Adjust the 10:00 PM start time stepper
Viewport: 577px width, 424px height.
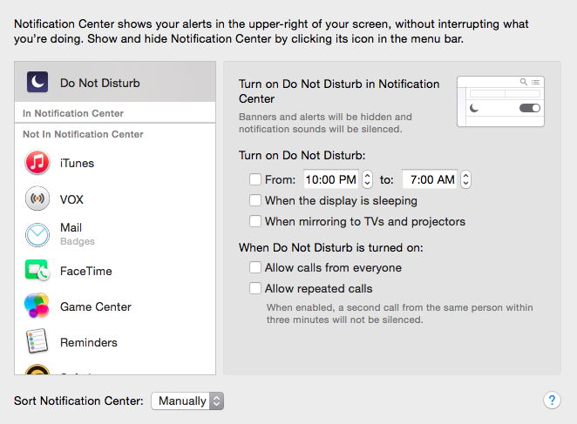(367, 179)
